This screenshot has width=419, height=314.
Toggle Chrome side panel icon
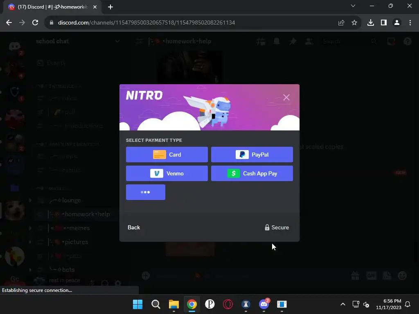[384, 23]
